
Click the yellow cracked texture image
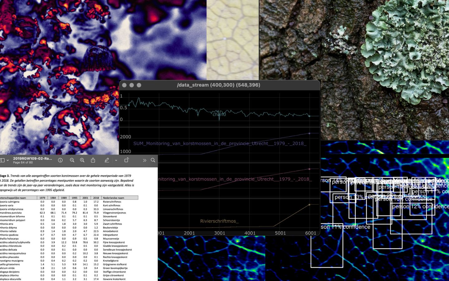click(x=233, y=40)
